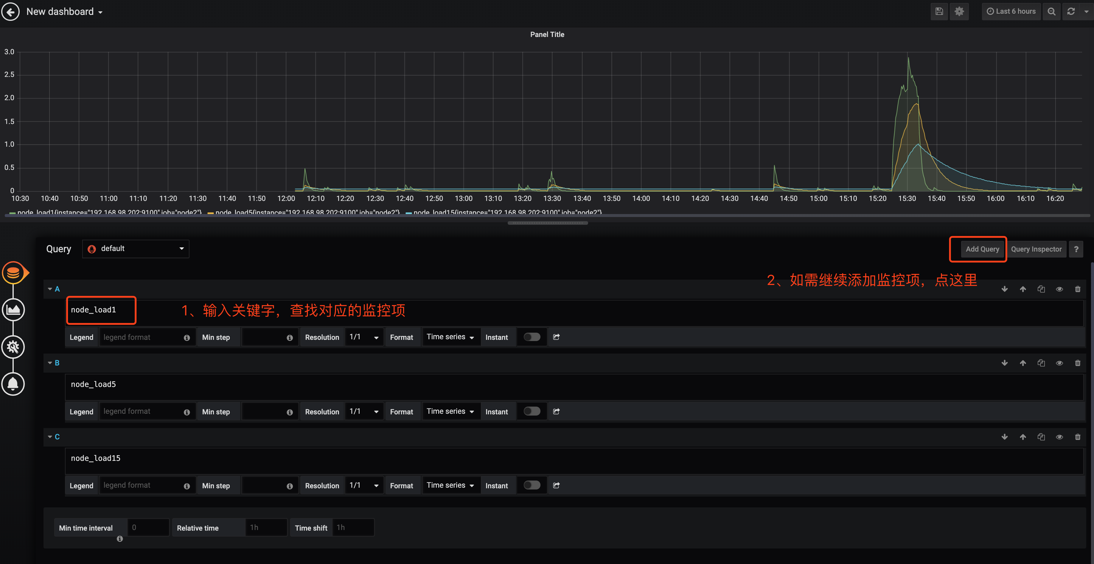
Task: Open the Alert tab bell icon
Action: 14,384
